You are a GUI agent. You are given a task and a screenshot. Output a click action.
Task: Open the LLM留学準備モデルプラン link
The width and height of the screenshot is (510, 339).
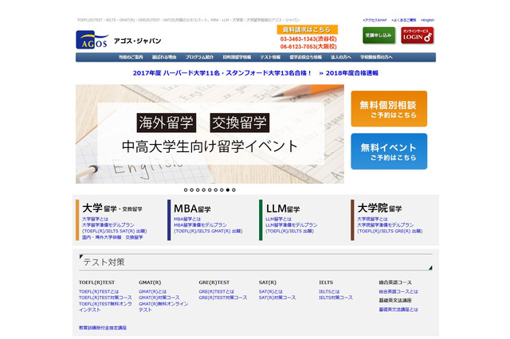click(x=291, y=225)
